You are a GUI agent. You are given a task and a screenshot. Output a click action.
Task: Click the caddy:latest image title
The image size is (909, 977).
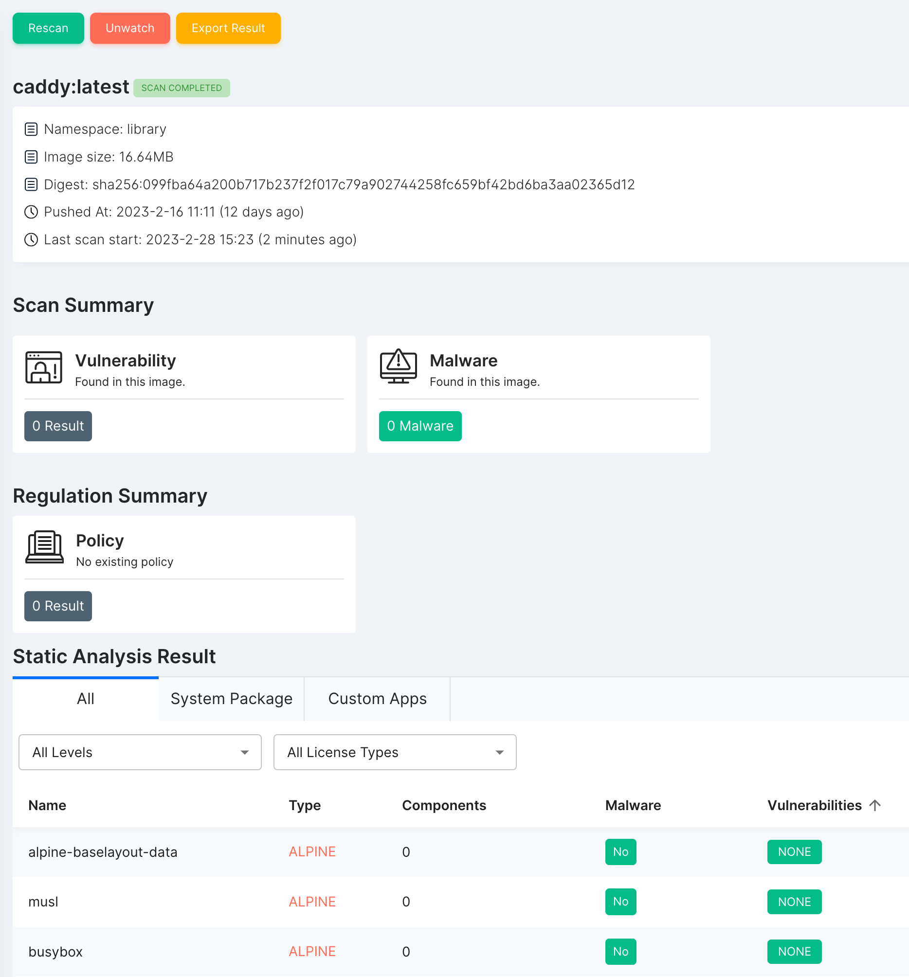[71, 87]
